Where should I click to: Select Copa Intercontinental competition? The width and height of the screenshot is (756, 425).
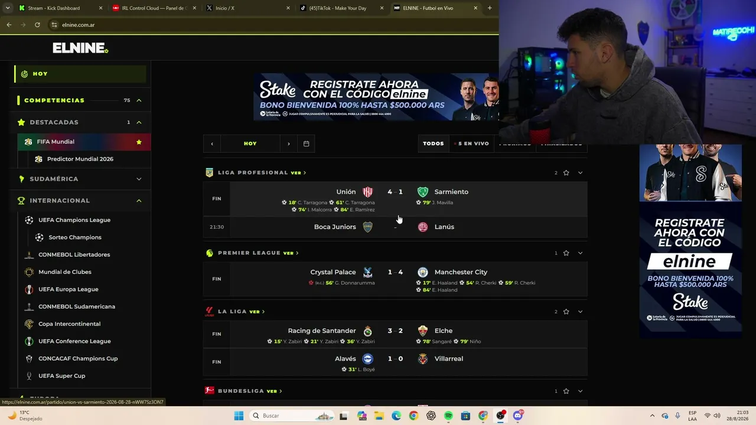pos(70,324)
